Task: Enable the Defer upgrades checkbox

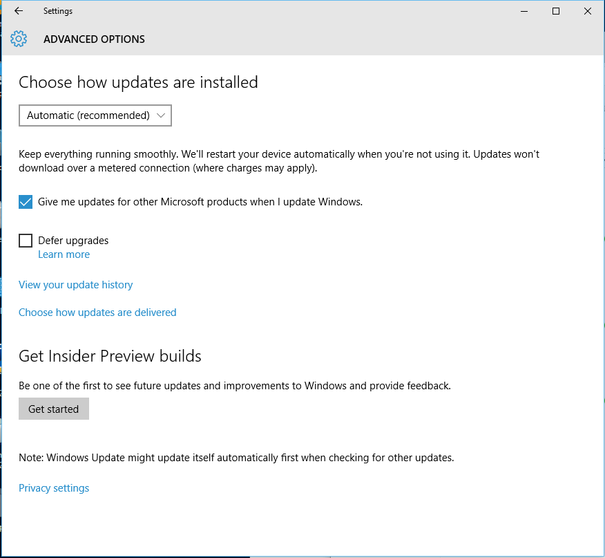Action: coord(26,241)
